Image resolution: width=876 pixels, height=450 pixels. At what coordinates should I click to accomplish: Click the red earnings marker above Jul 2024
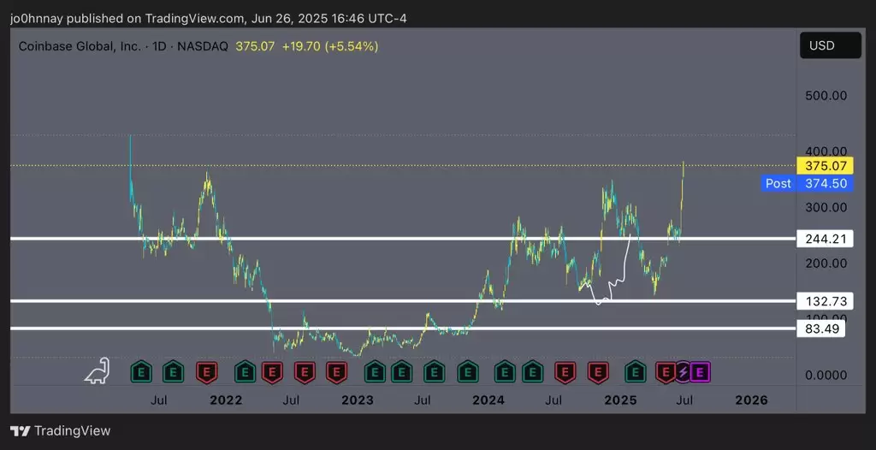565,372
